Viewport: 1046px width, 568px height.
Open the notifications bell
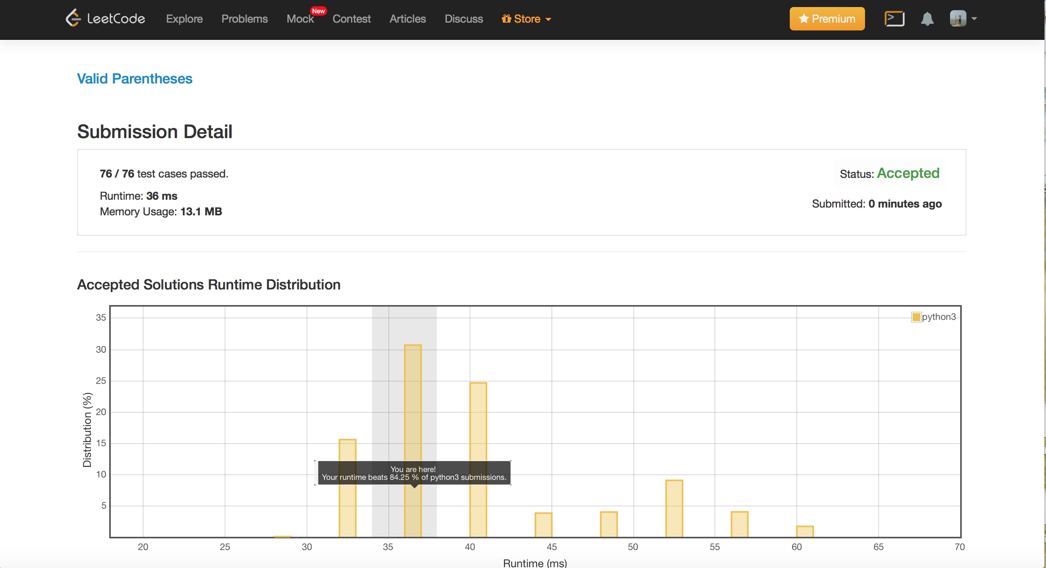pos(927,19)
